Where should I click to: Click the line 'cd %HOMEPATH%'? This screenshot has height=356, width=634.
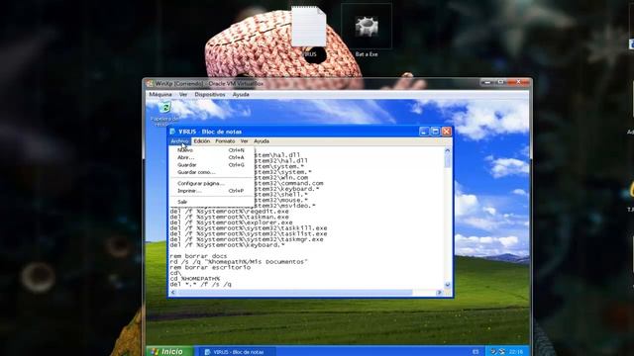pyautogui.click(x=195, y=279)
